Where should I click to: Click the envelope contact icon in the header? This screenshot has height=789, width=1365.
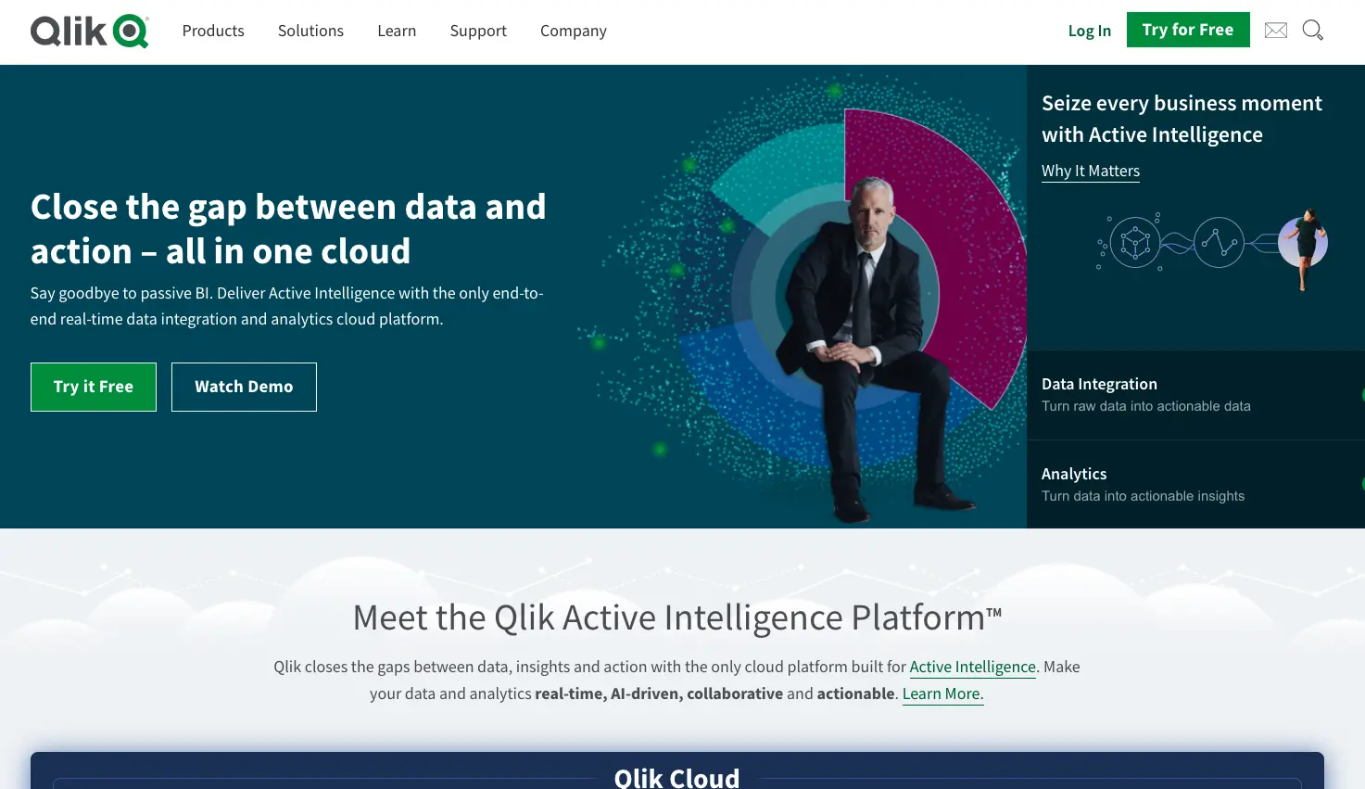tap(1275, 31)
